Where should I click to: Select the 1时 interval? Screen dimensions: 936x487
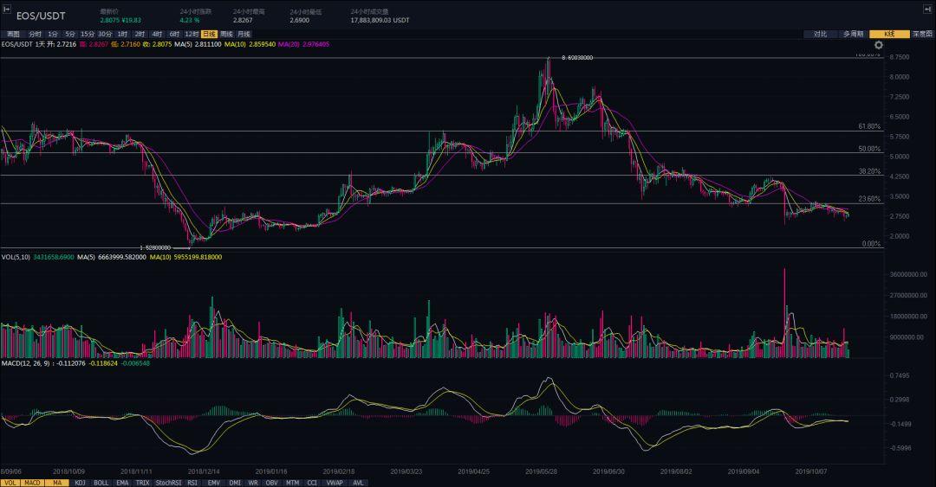[x=122, y=34]
